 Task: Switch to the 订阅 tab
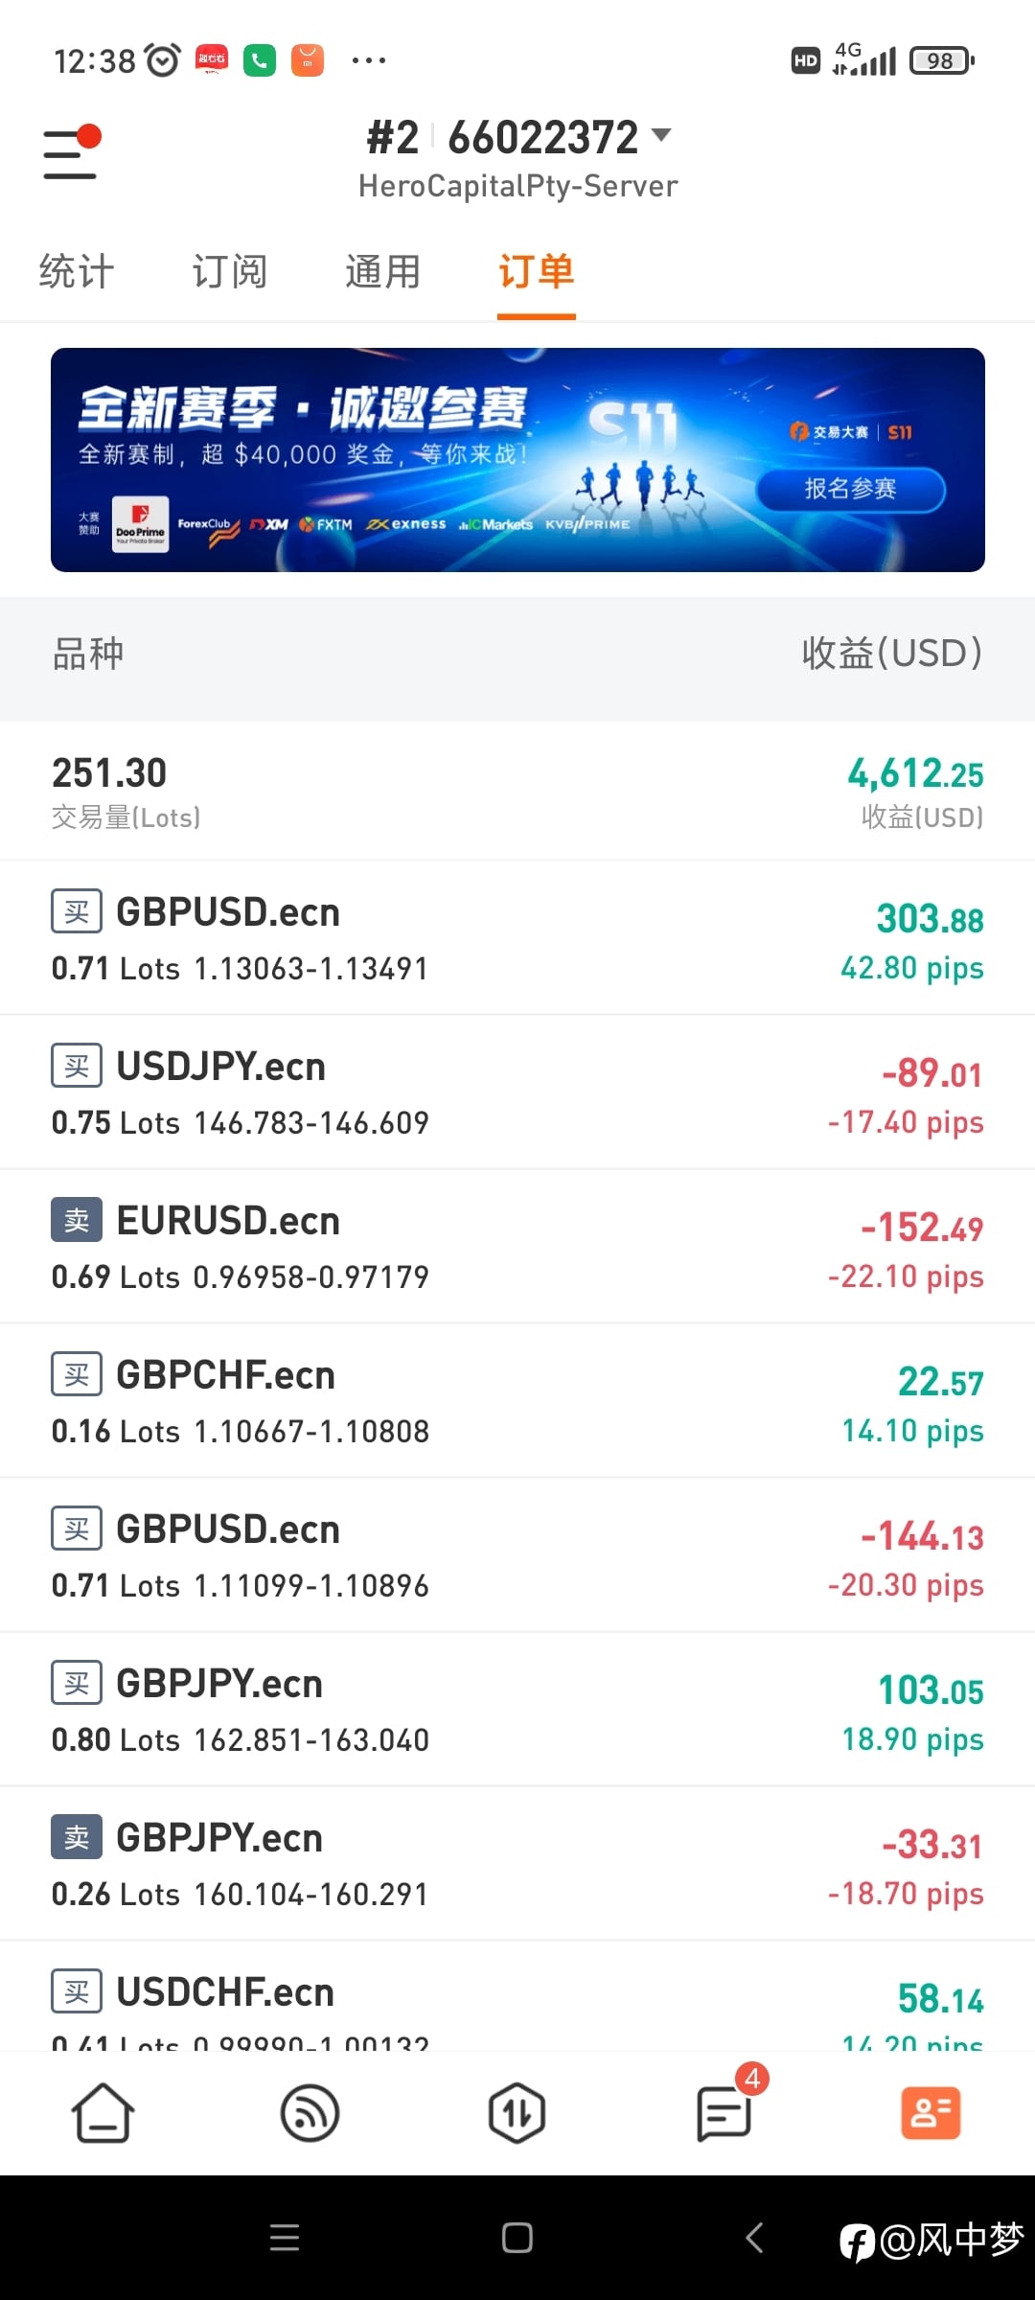pyautogui.click(x=230, y=272)
